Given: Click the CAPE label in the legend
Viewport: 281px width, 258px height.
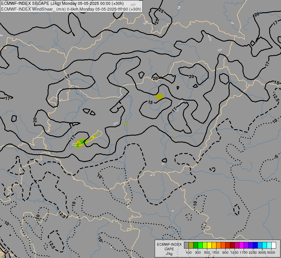Looking at the screenshot, I should click(x=169, y=249).
